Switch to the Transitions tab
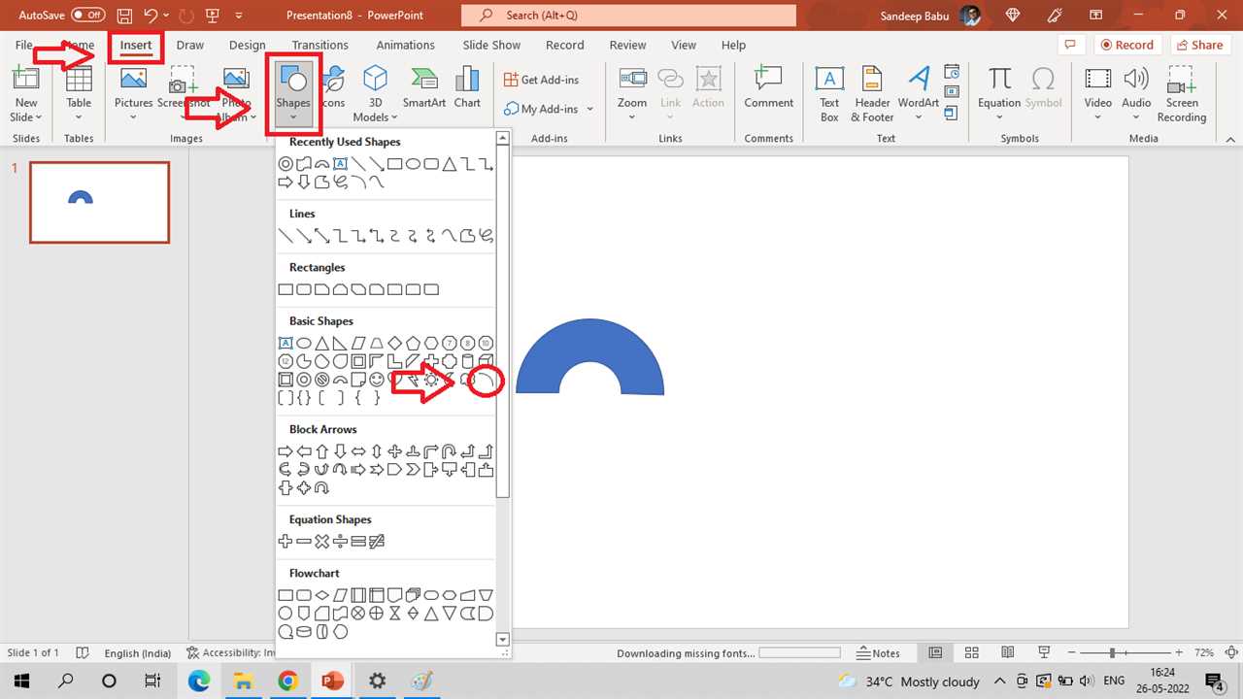This screenshot has height=699, width=1243. 319,45
